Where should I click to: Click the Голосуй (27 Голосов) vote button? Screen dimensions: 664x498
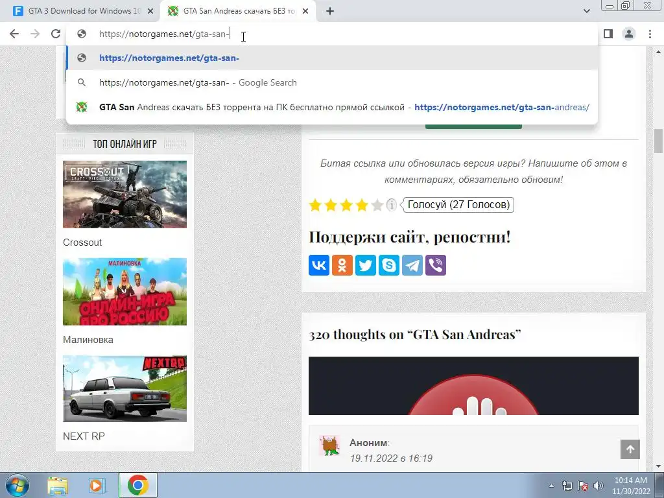tap(458, 204)
